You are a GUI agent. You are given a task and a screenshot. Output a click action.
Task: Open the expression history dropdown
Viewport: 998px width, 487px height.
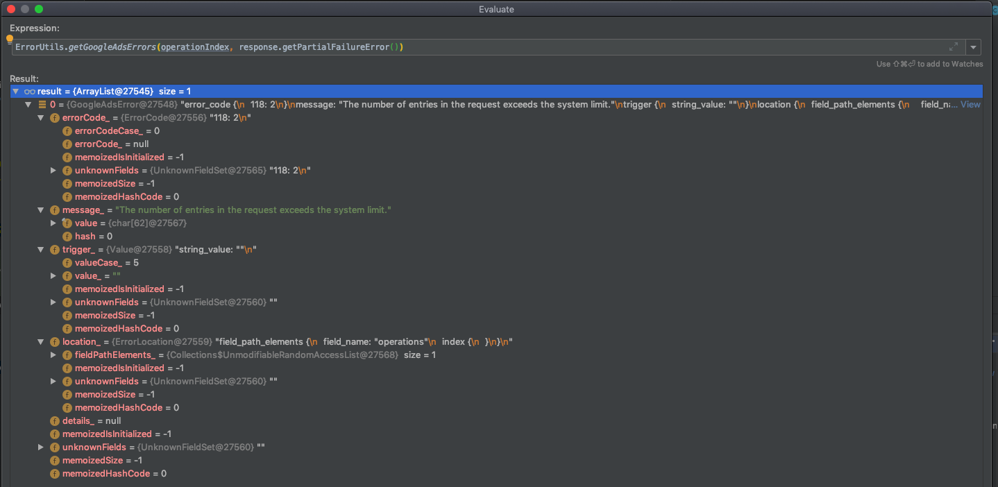pos(973,46)
